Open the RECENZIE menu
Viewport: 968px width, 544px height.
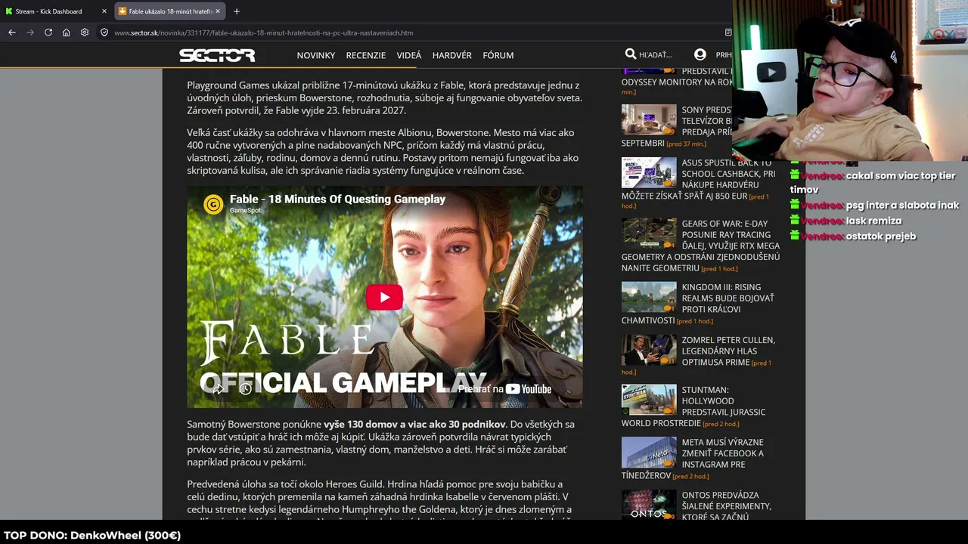[x=366, y=55]
